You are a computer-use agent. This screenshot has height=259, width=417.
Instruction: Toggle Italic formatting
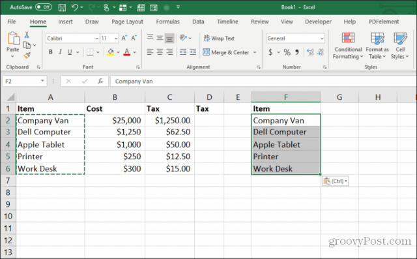[x=60, y=52]
